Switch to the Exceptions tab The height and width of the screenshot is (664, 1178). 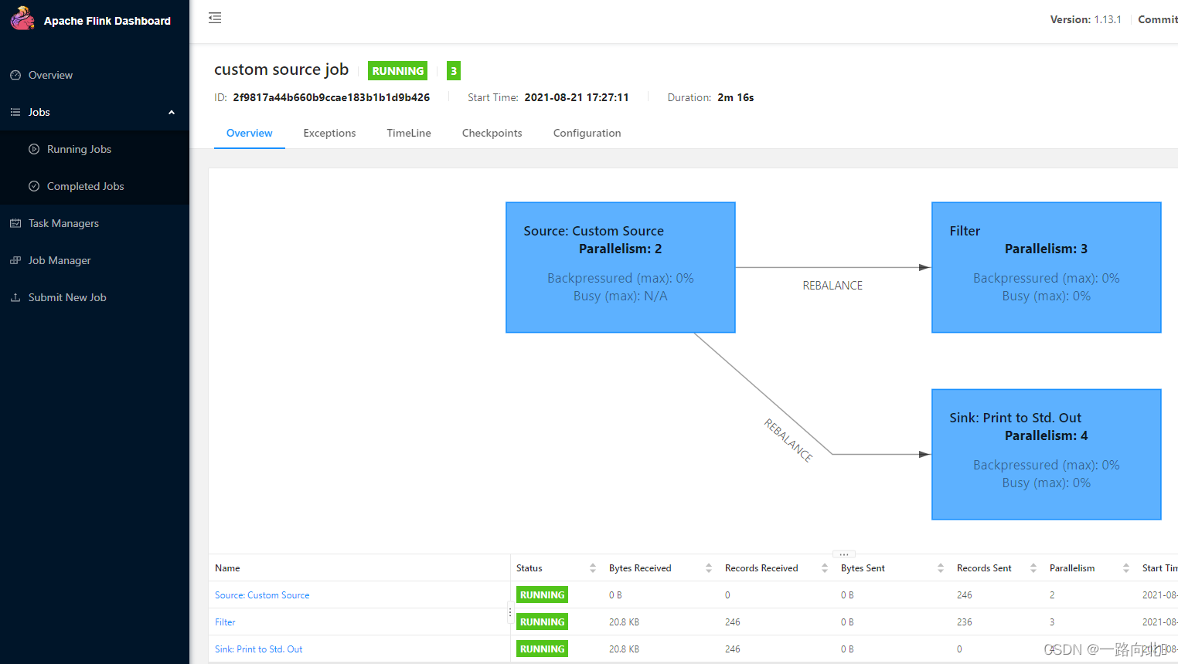(x=329, y=133)
